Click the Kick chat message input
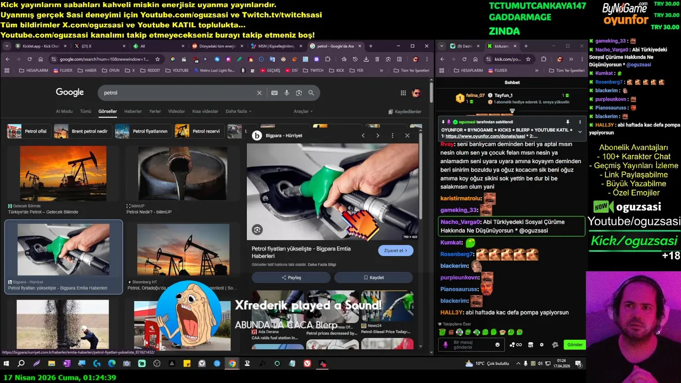Image resolution: width=681 pixels, height=383 pixels. 472,345
